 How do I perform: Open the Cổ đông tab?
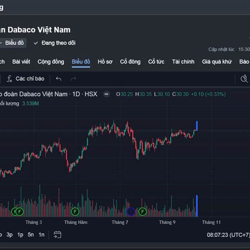130,62
